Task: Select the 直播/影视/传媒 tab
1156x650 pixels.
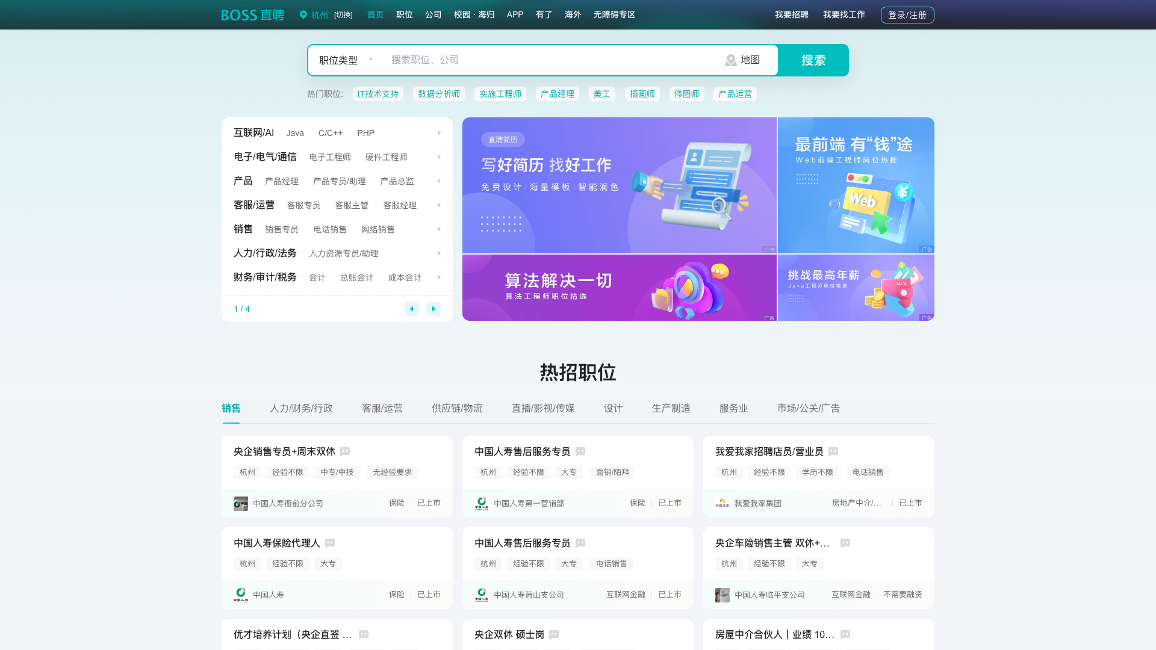Action: 543,408
